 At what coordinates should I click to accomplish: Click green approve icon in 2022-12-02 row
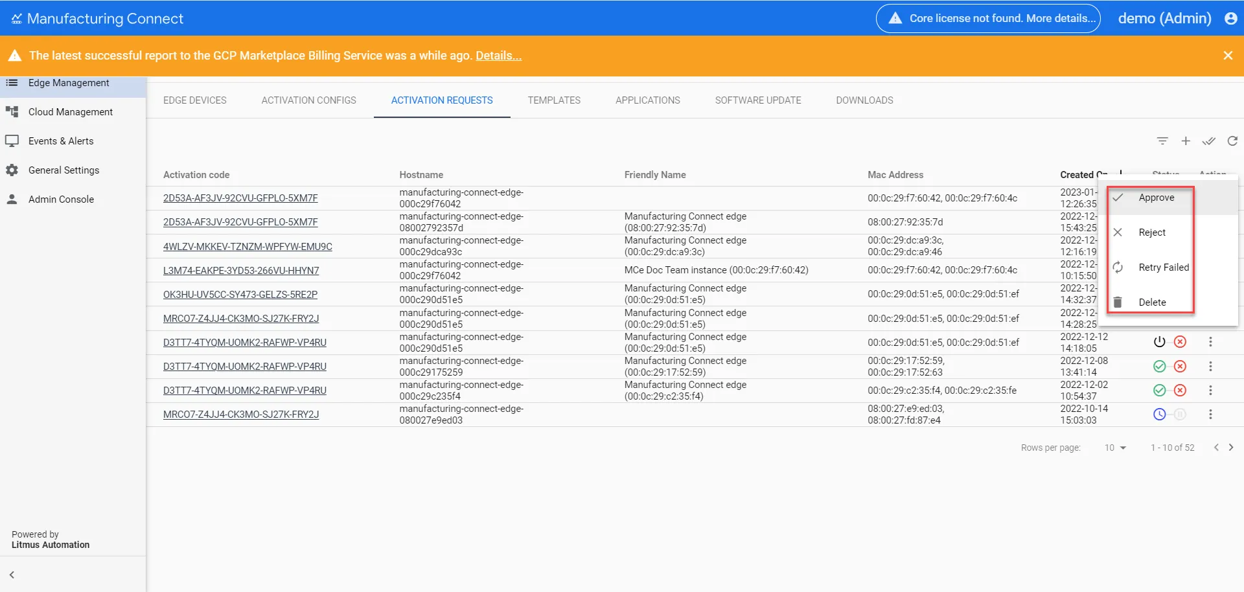click(x=1160, y=391)
